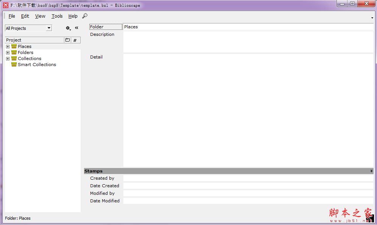Click the Project column header
The width and height of the screenshot is (377, 225).
tap(34, 40)
